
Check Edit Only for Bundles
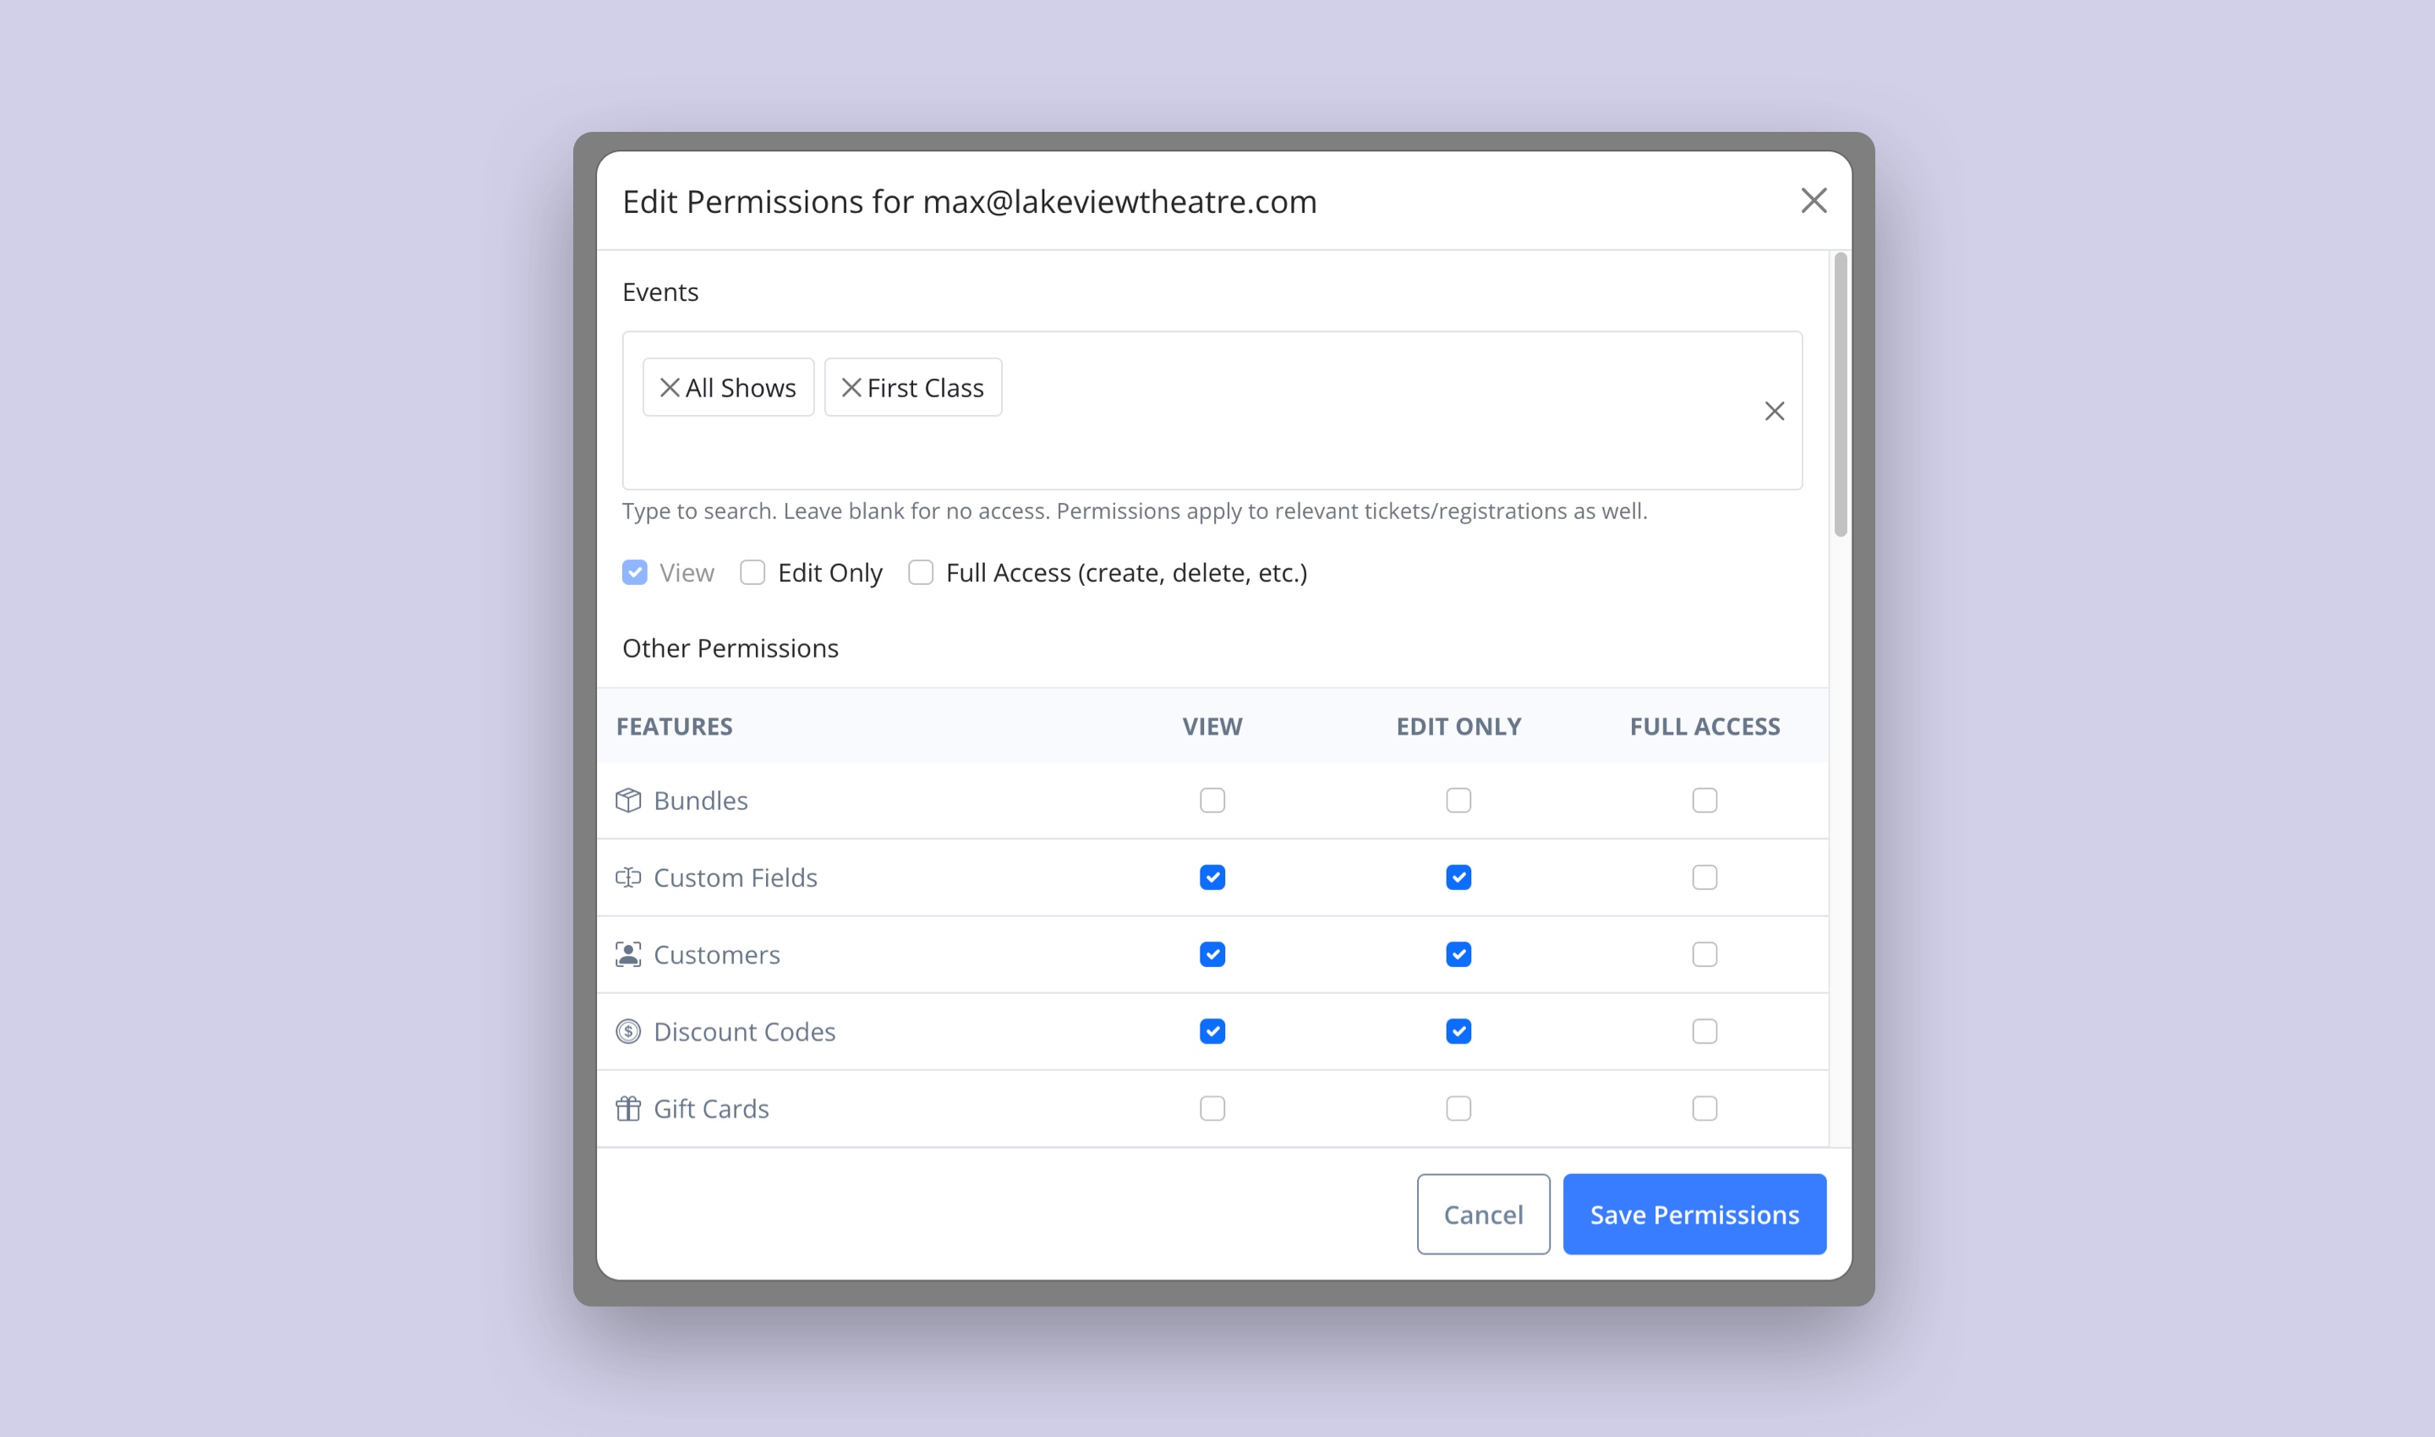point(1458,800)
